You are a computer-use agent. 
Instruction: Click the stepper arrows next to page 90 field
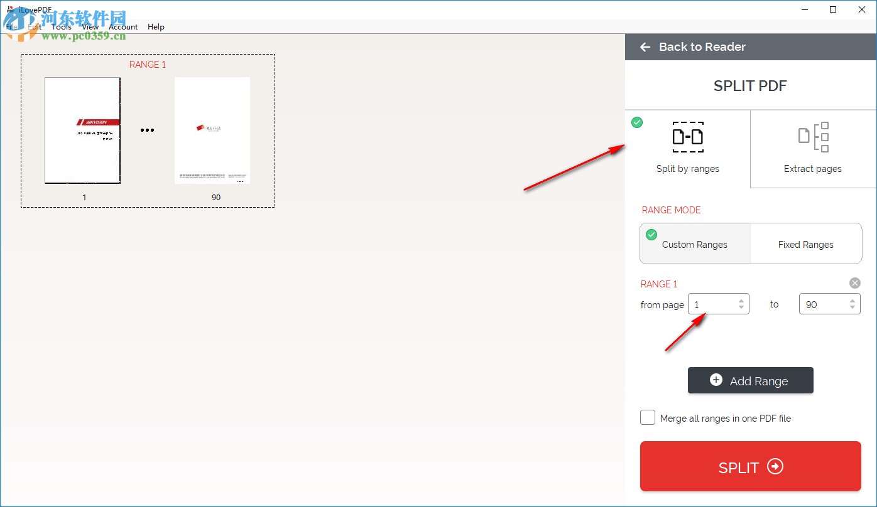point(853,304)
